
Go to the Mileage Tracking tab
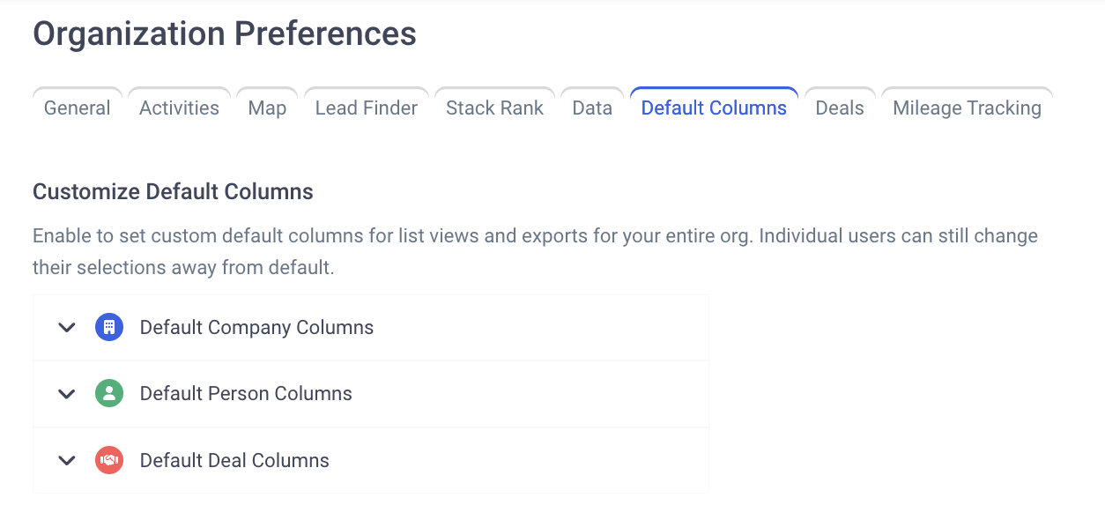click(x=967, y=108)
